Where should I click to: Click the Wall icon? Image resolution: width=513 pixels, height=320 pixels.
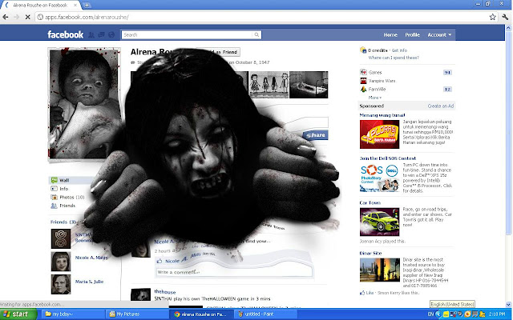point(54,180)
